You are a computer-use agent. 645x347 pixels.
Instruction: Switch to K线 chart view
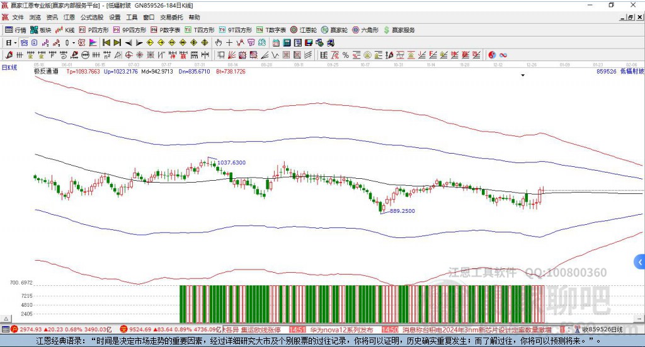pyautogui.click(x=66, y=30)
